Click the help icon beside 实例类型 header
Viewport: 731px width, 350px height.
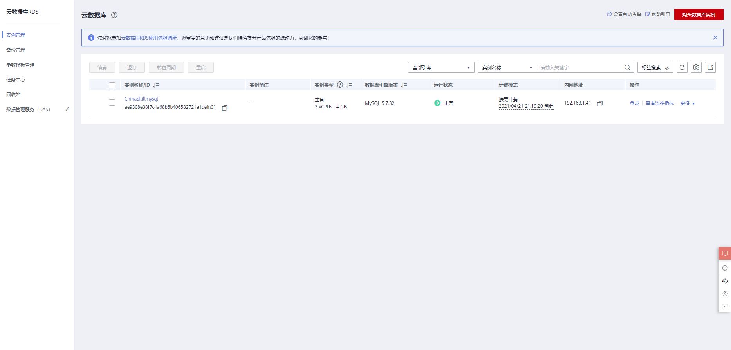340,85
